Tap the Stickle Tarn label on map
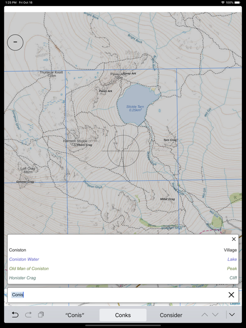 click(135, 108)
